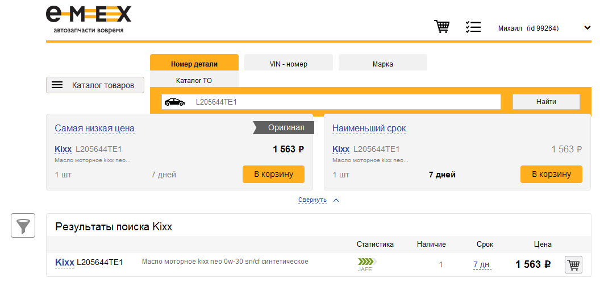The height and width of the screenshot is (286, 600).
Task: Switch to VIN - номер tab
Action: [289, 63]
